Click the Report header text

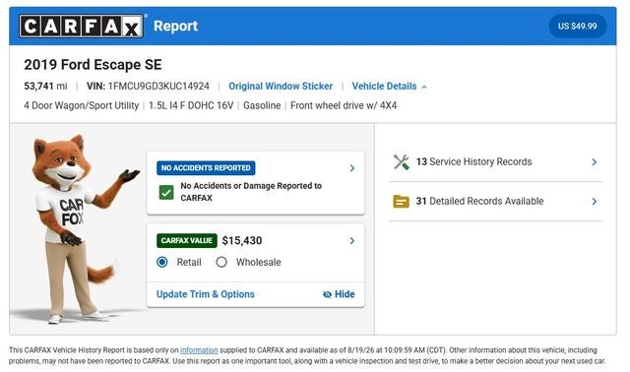click(x=175, y=27)
